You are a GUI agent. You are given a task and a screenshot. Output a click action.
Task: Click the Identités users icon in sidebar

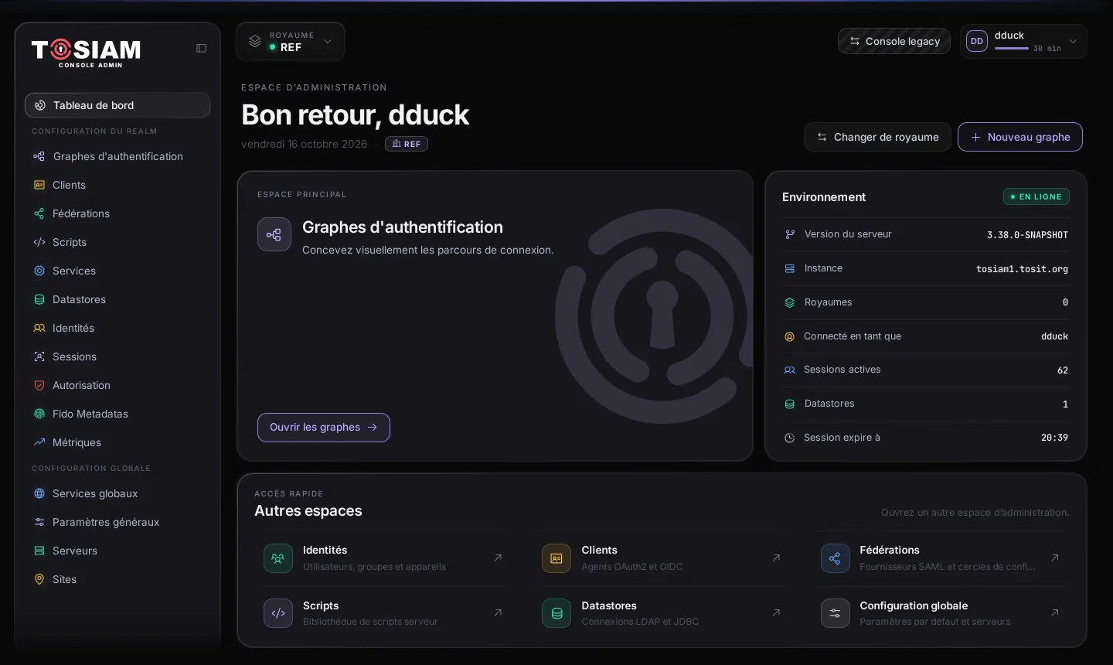39,328
